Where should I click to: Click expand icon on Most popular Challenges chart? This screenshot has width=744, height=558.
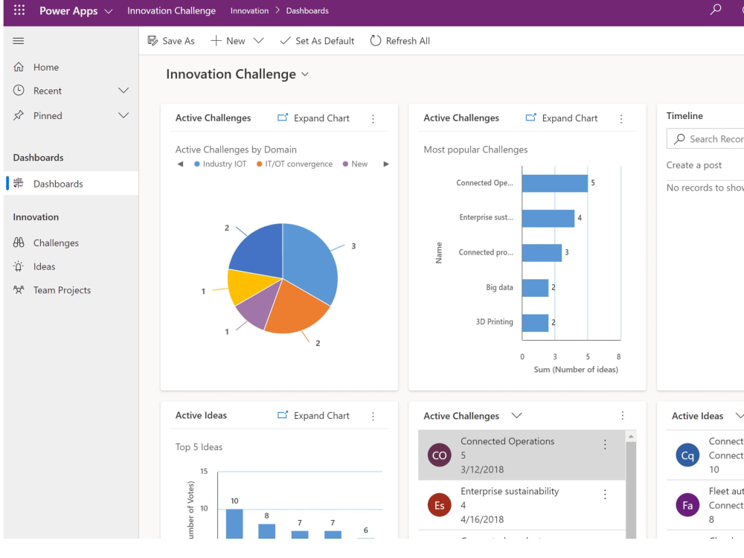point(531,118)
